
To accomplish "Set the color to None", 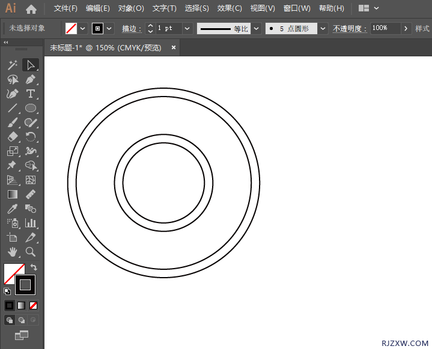I will (x=33, y=305).
